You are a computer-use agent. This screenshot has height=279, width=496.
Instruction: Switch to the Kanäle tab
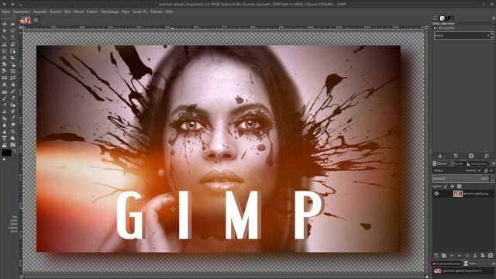click(456, 164)
